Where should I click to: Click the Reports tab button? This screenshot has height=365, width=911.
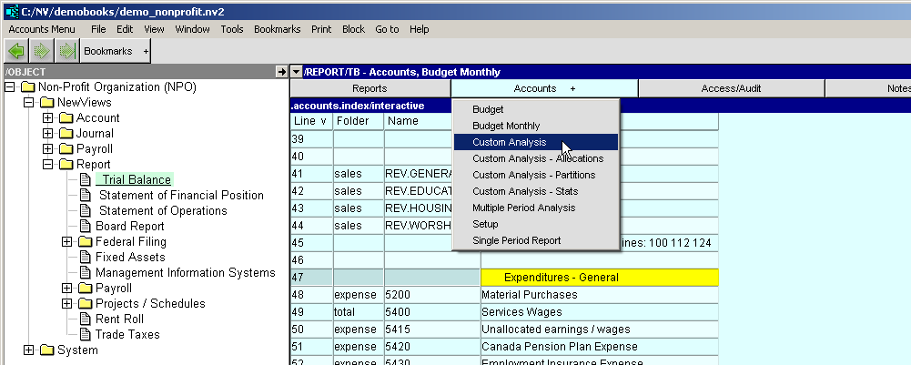(369, 88)
